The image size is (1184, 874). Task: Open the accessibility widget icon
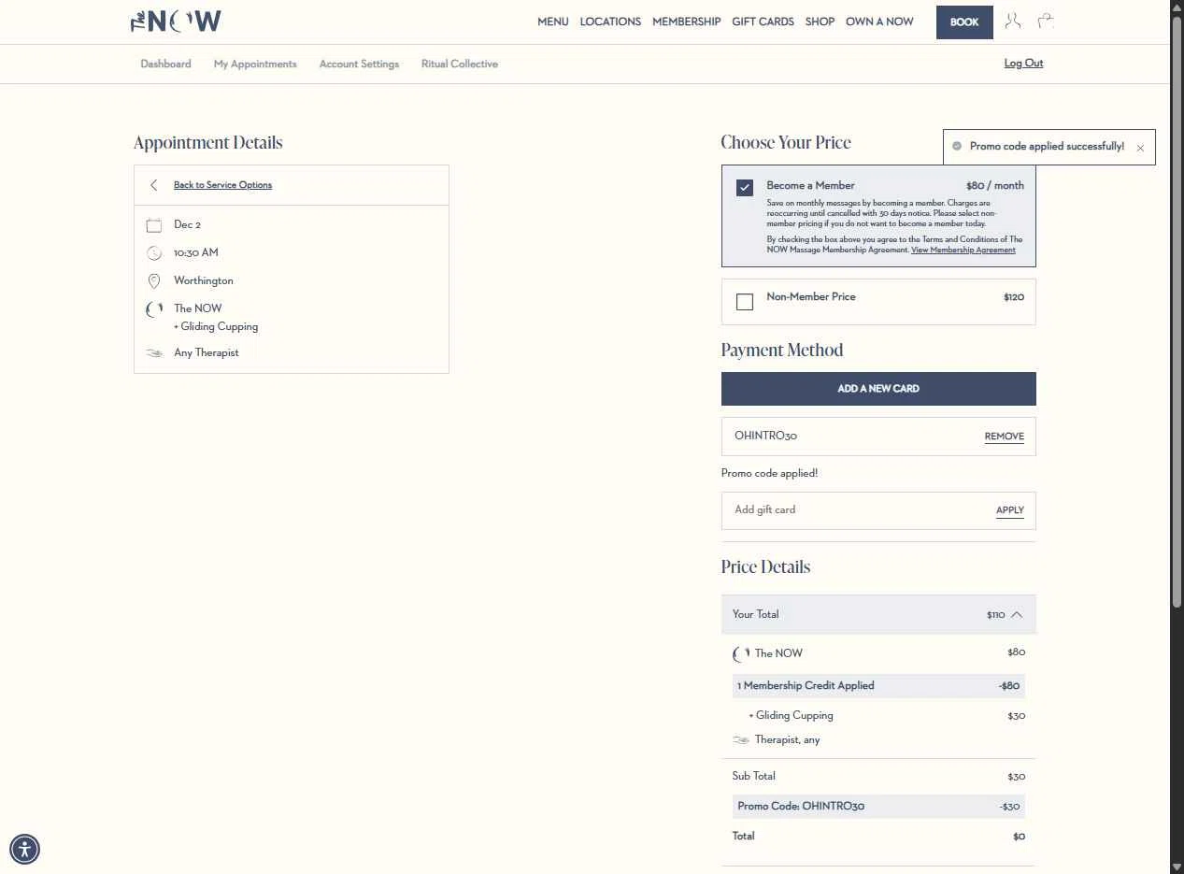[x=24, y=850]
